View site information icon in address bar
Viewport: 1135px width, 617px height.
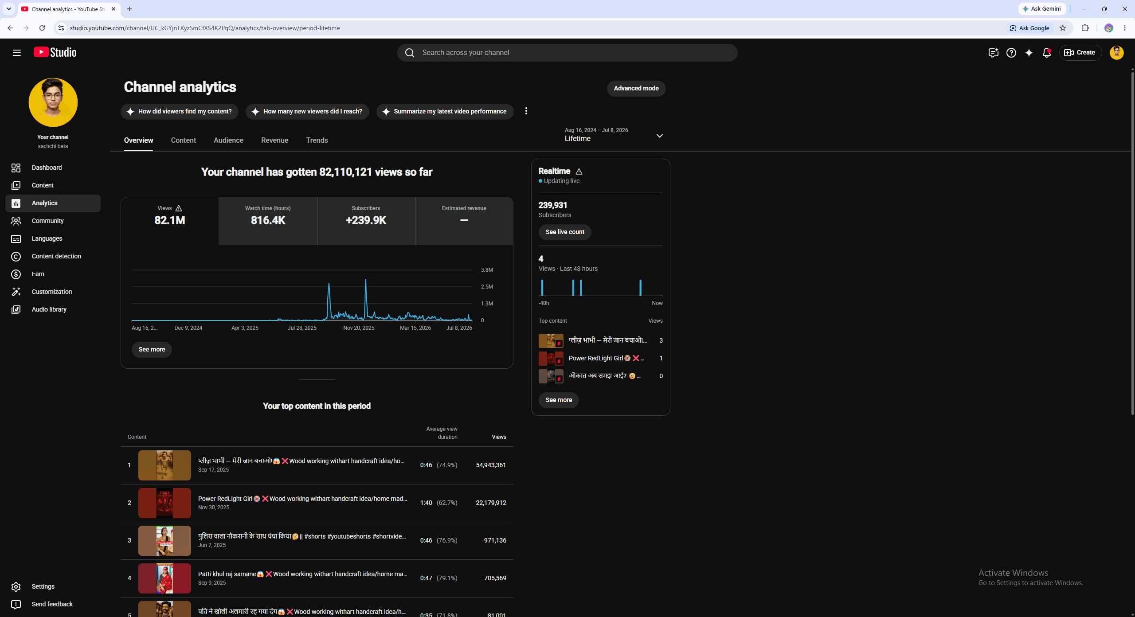pos(61,28)
